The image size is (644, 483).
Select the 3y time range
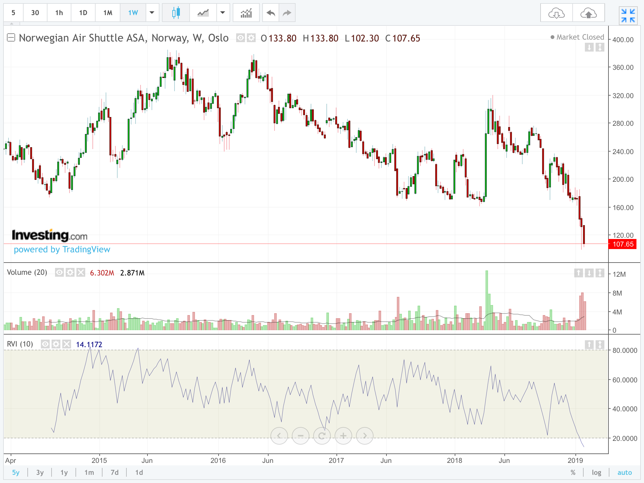pos(40,472)
